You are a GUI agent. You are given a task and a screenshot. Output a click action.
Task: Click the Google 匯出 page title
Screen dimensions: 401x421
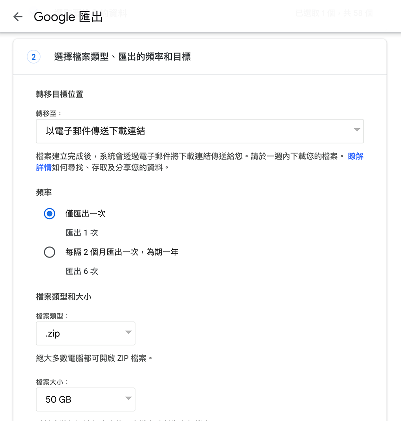pos(68,17)
